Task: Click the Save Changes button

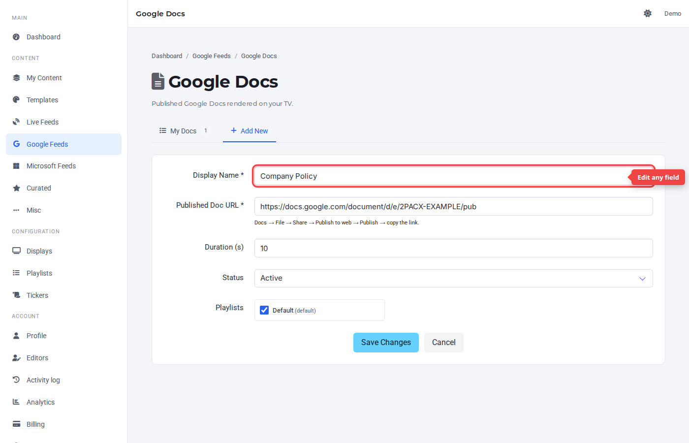Action: [x=386, y=343]
